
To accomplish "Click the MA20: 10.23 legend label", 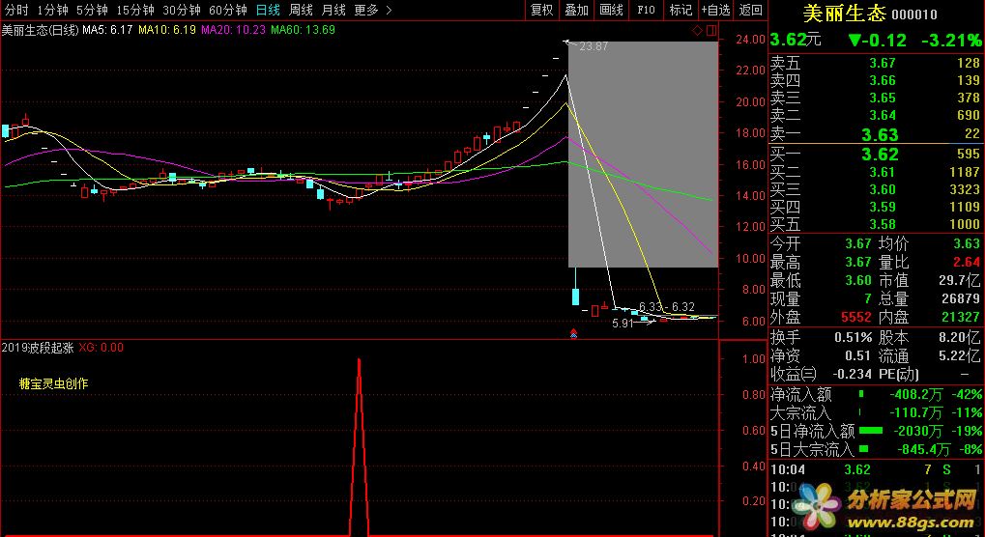I will (233, 30).
